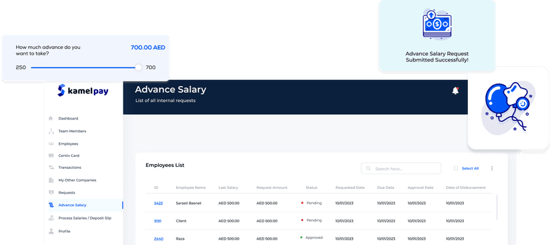Click the money illustration in success card
Screen dimensions: 552x245
(x=437, y=24)
